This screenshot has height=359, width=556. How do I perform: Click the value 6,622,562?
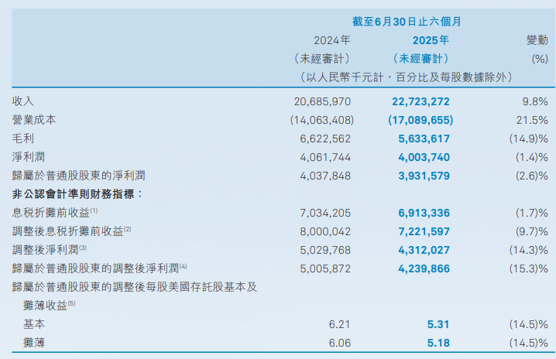(325, 139)
